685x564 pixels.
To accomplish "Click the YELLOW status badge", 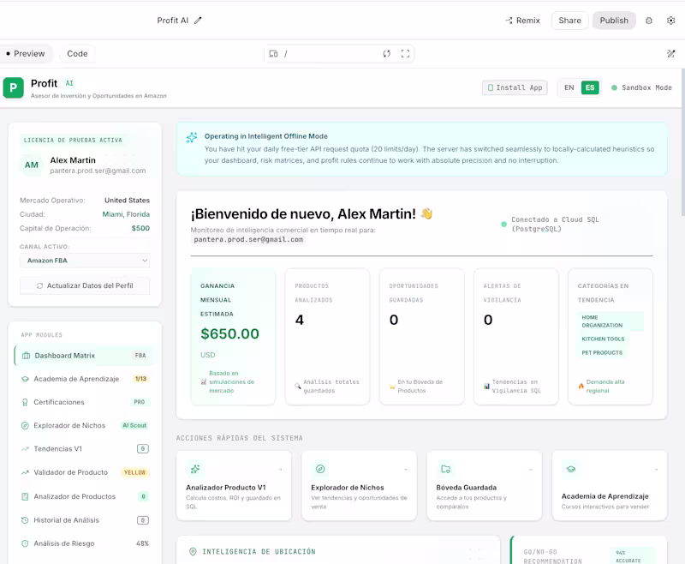I will pos(134,472).
